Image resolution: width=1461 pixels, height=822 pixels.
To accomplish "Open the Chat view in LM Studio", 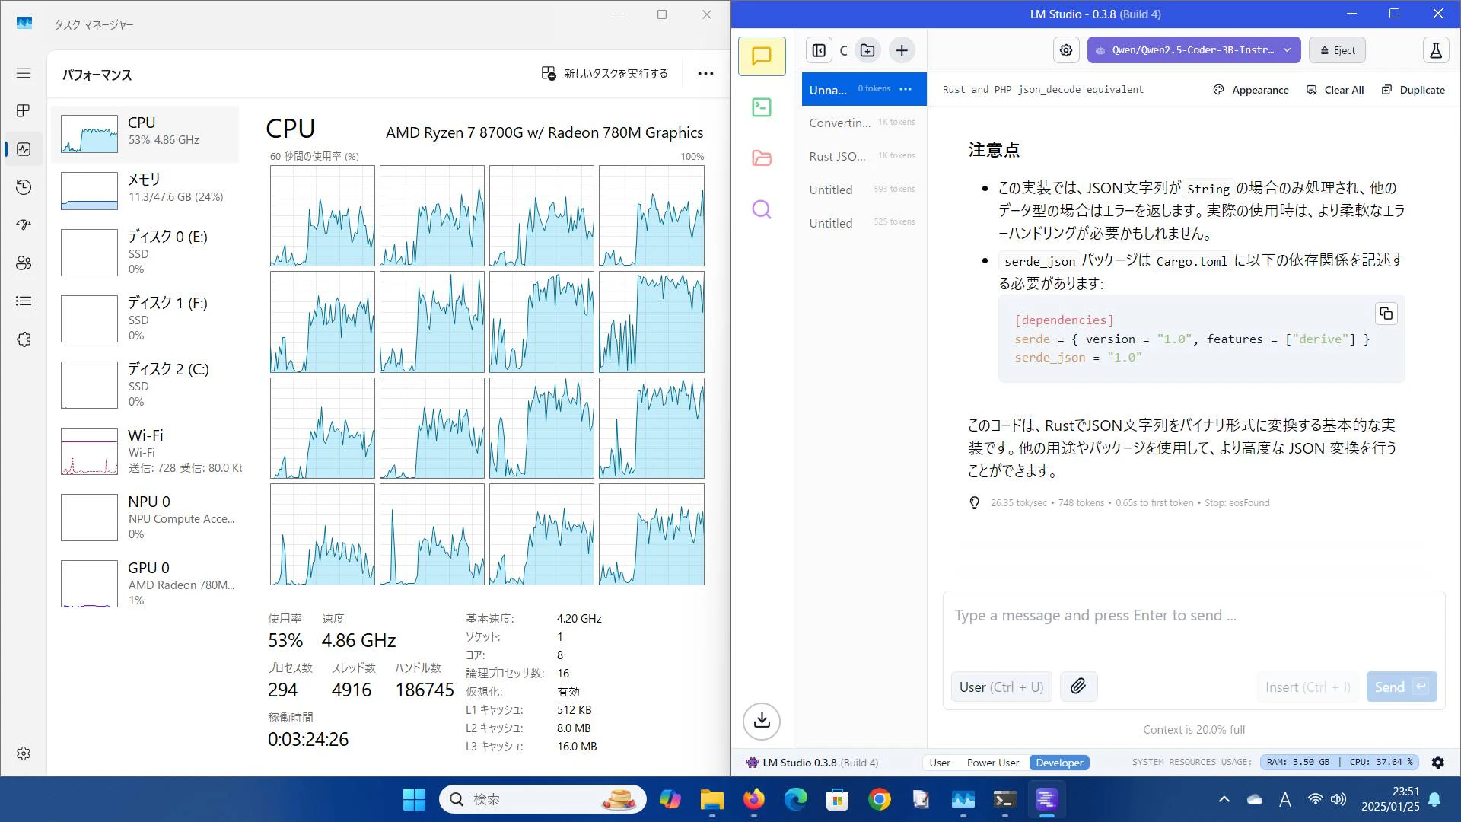I will 762,56.
